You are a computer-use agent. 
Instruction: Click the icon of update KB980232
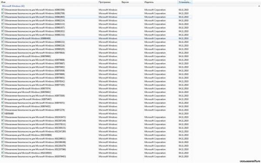[3, 42]
